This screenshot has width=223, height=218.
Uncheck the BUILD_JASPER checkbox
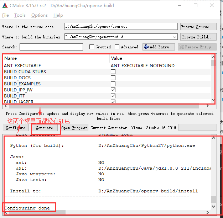(x=113, y=101)
